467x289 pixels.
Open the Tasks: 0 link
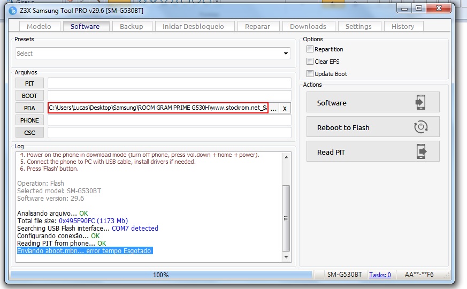tap(380, 275)
